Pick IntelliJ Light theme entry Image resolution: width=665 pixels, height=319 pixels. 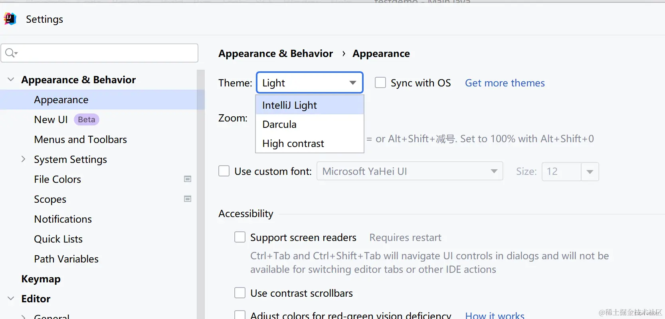[289, 105]
